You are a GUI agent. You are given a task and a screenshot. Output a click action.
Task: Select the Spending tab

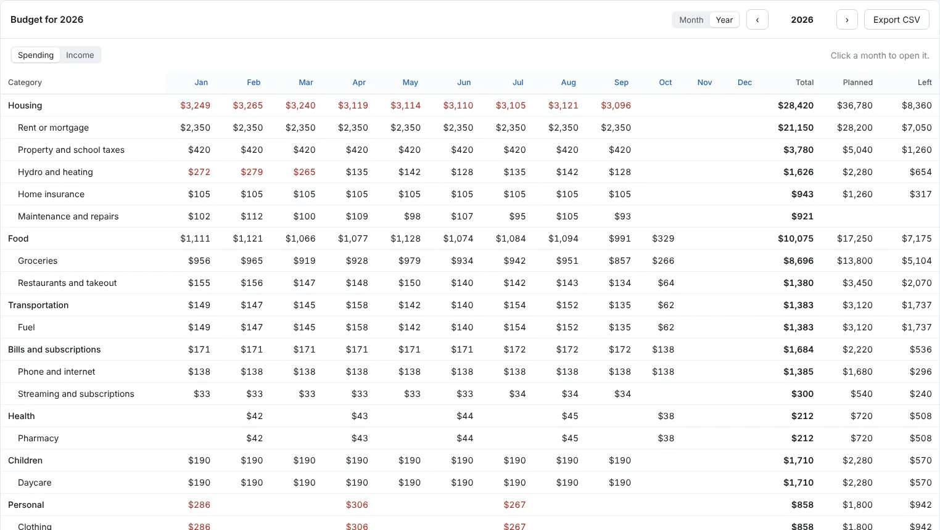click(x=36, y=55)
